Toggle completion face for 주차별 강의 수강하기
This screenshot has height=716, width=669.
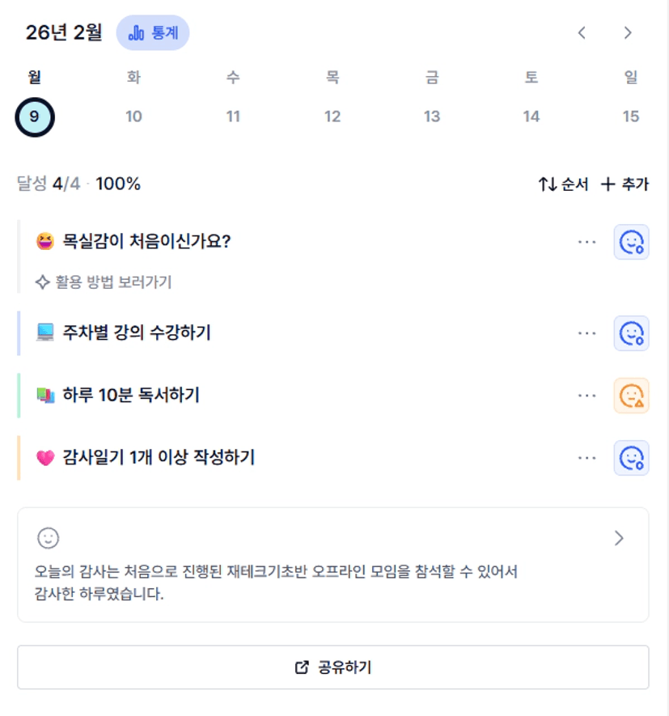[631, 333]
